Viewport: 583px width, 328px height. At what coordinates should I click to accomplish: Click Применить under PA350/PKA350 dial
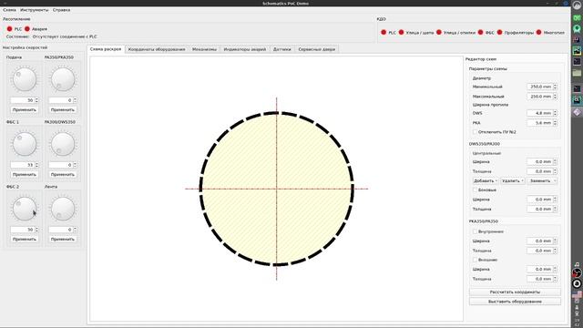pyautogui.click(x=63, y=110)
